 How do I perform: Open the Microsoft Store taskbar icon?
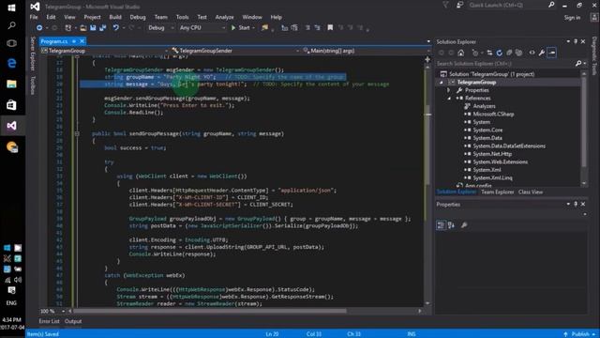11,104
